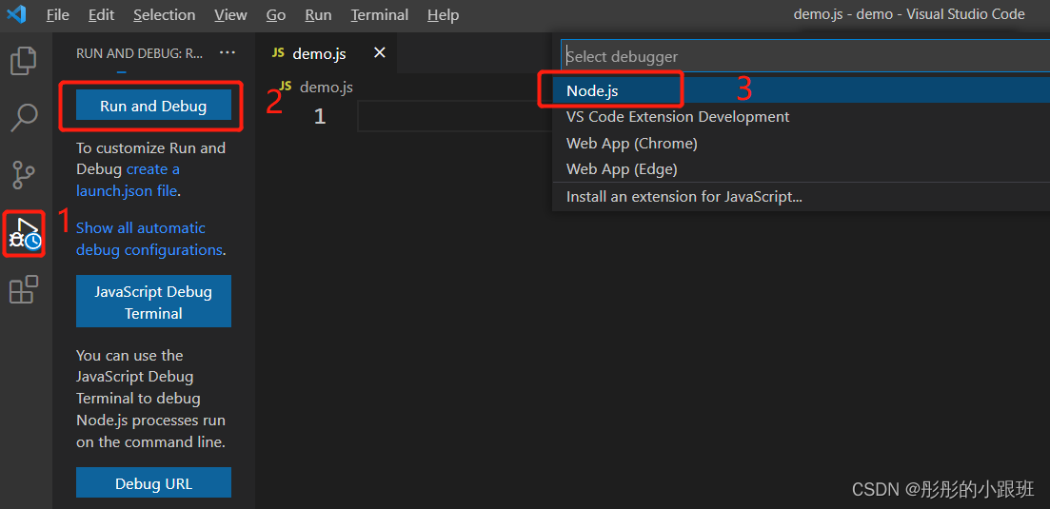The height and width of the screenshot is (509, 1050).
Task: Open the File menu
Action: click(57, 14)
